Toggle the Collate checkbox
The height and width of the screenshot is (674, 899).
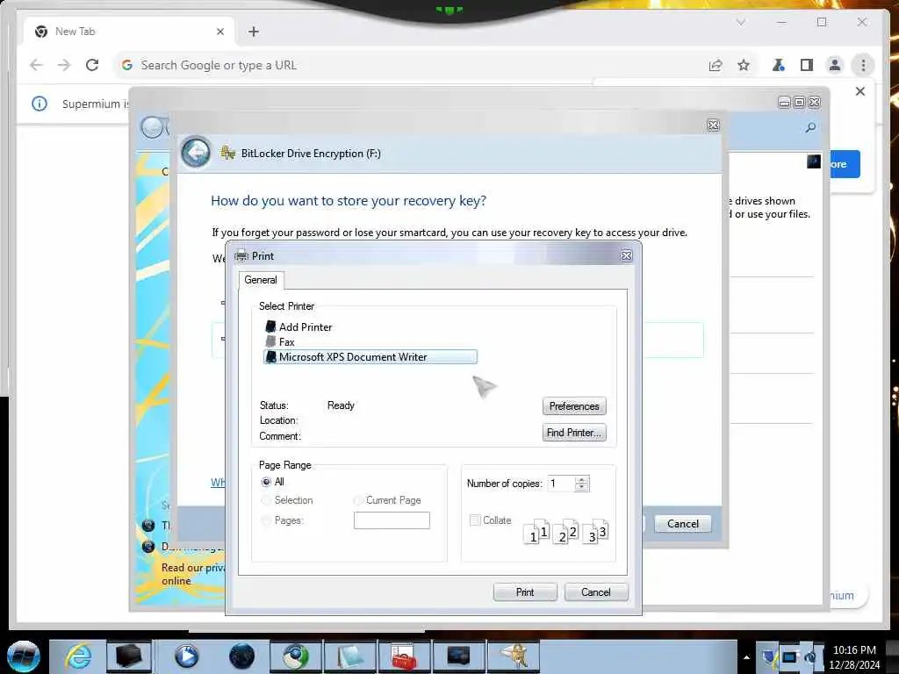[475, 520]
